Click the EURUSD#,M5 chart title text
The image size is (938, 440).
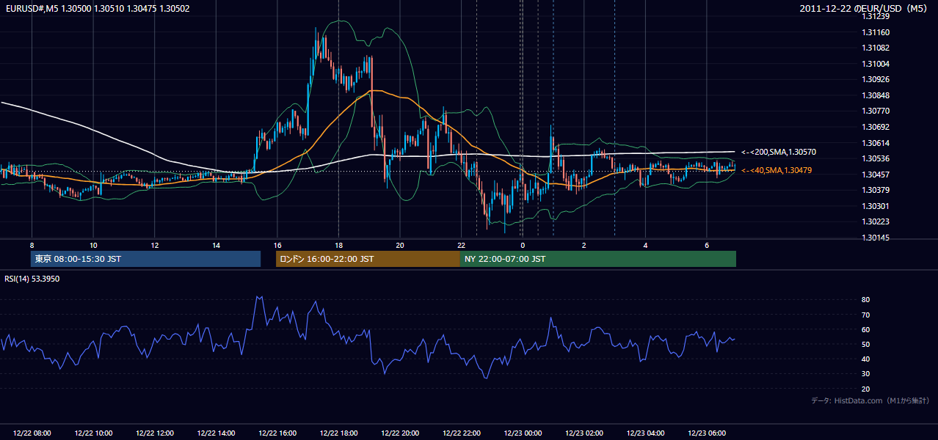(x=97, y=9)
